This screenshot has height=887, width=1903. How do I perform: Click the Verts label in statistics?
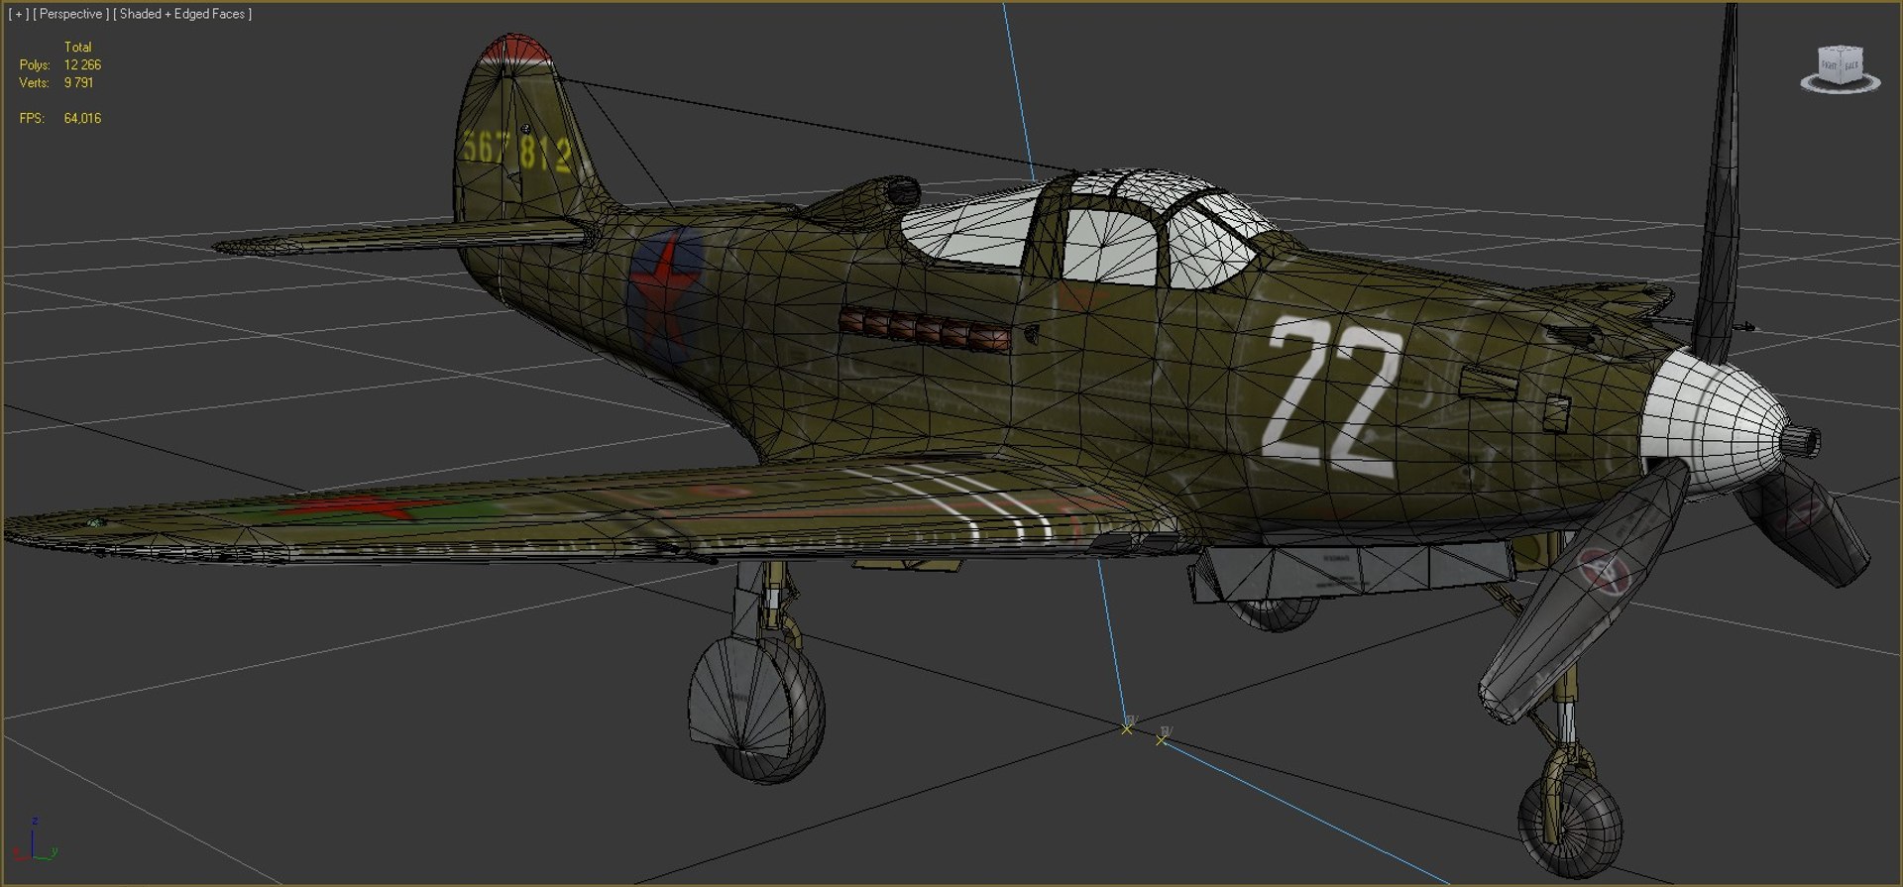tap(34, 82)
